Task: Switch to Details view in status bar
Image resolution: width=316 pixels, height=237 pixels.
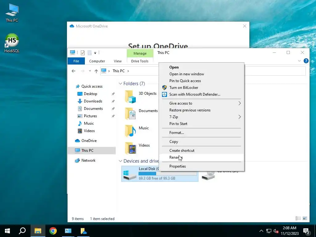Action: pyautogui.click(x=298, y=218)
